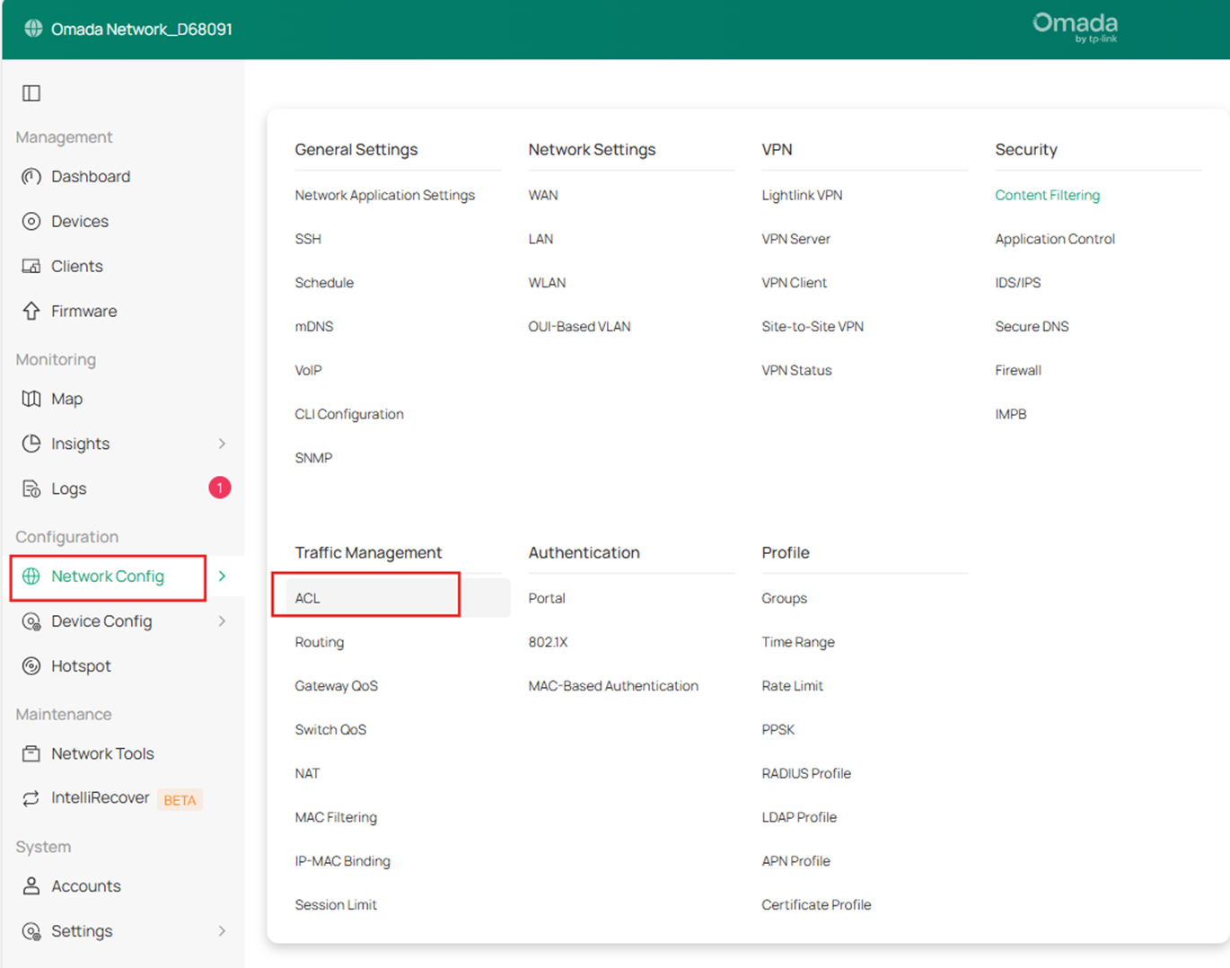Screen dimensions: 1230x968
Task: Open Firmware management page
Action: coord(84,311)
